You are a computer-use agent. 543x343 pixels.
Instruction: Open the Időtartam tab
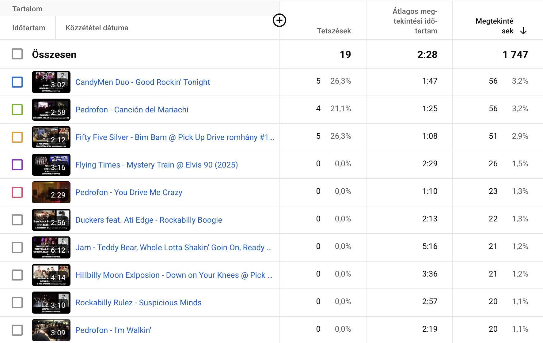tap(28, 28)
